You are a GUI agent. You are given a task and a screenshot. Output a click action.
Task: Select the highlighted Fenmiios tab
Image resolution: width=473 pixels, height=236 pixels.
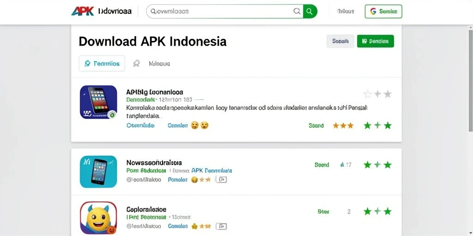(102, 64)
